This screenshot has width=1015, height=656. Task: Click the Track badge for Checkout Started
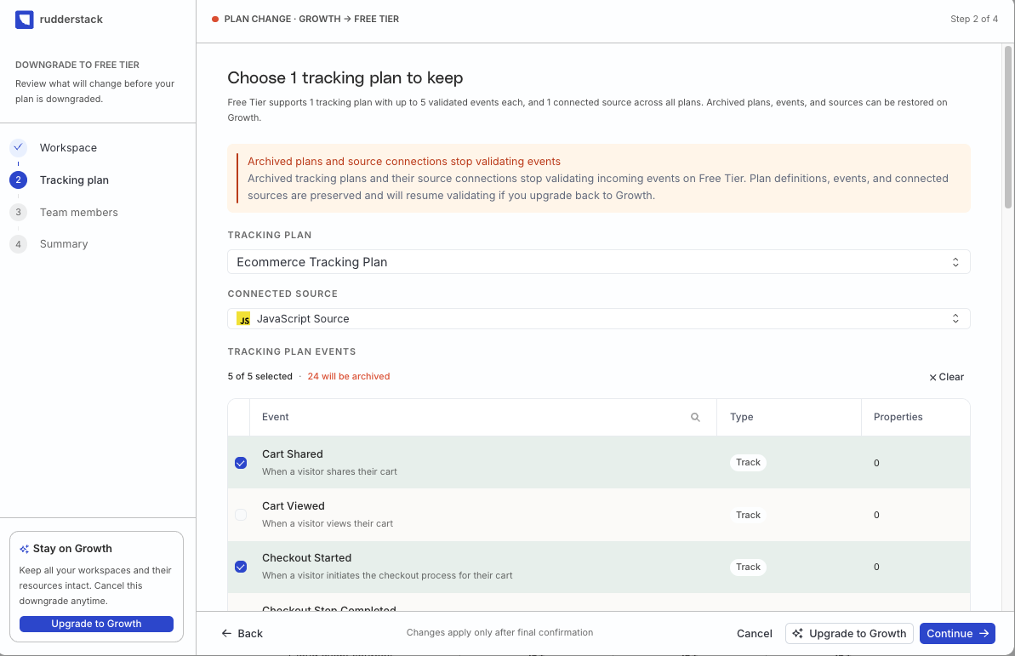click(x=748, y=567)
